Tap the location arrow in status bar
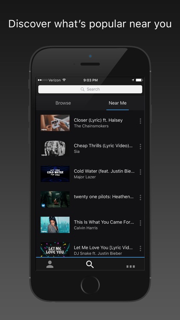Screen dimensions: 180x320 pyautogui.click(x=133, y=80)
